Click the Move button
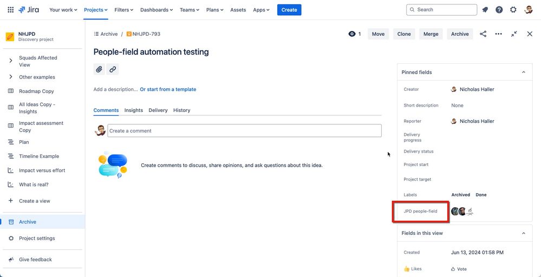The height and width of the screenshot is (277, 541). pyautogui.click(x=378, y=34)
